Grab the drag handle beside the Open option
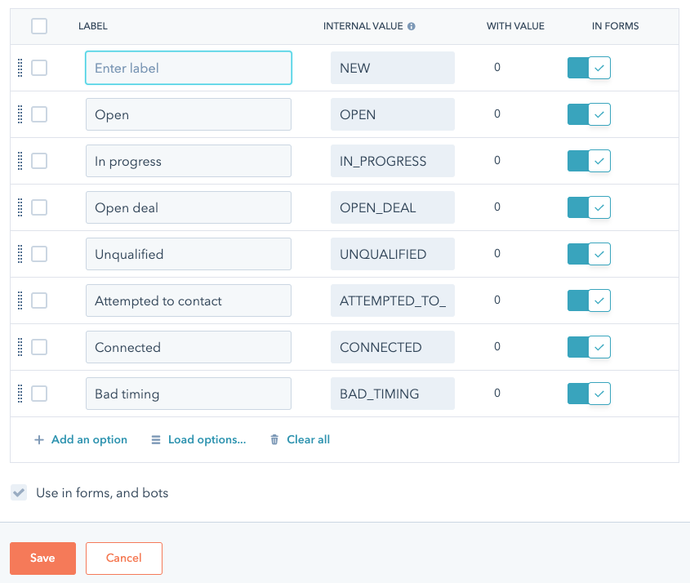The image size is (690, 583). [21, 114]
